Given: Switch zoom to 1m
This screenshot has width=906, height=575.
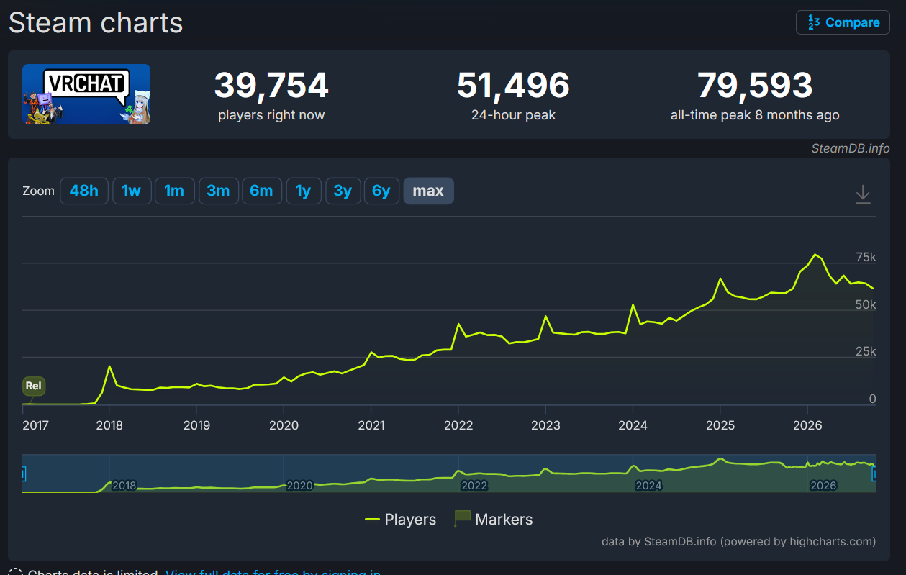Looking at the screenshot, I should pos(174,191).
